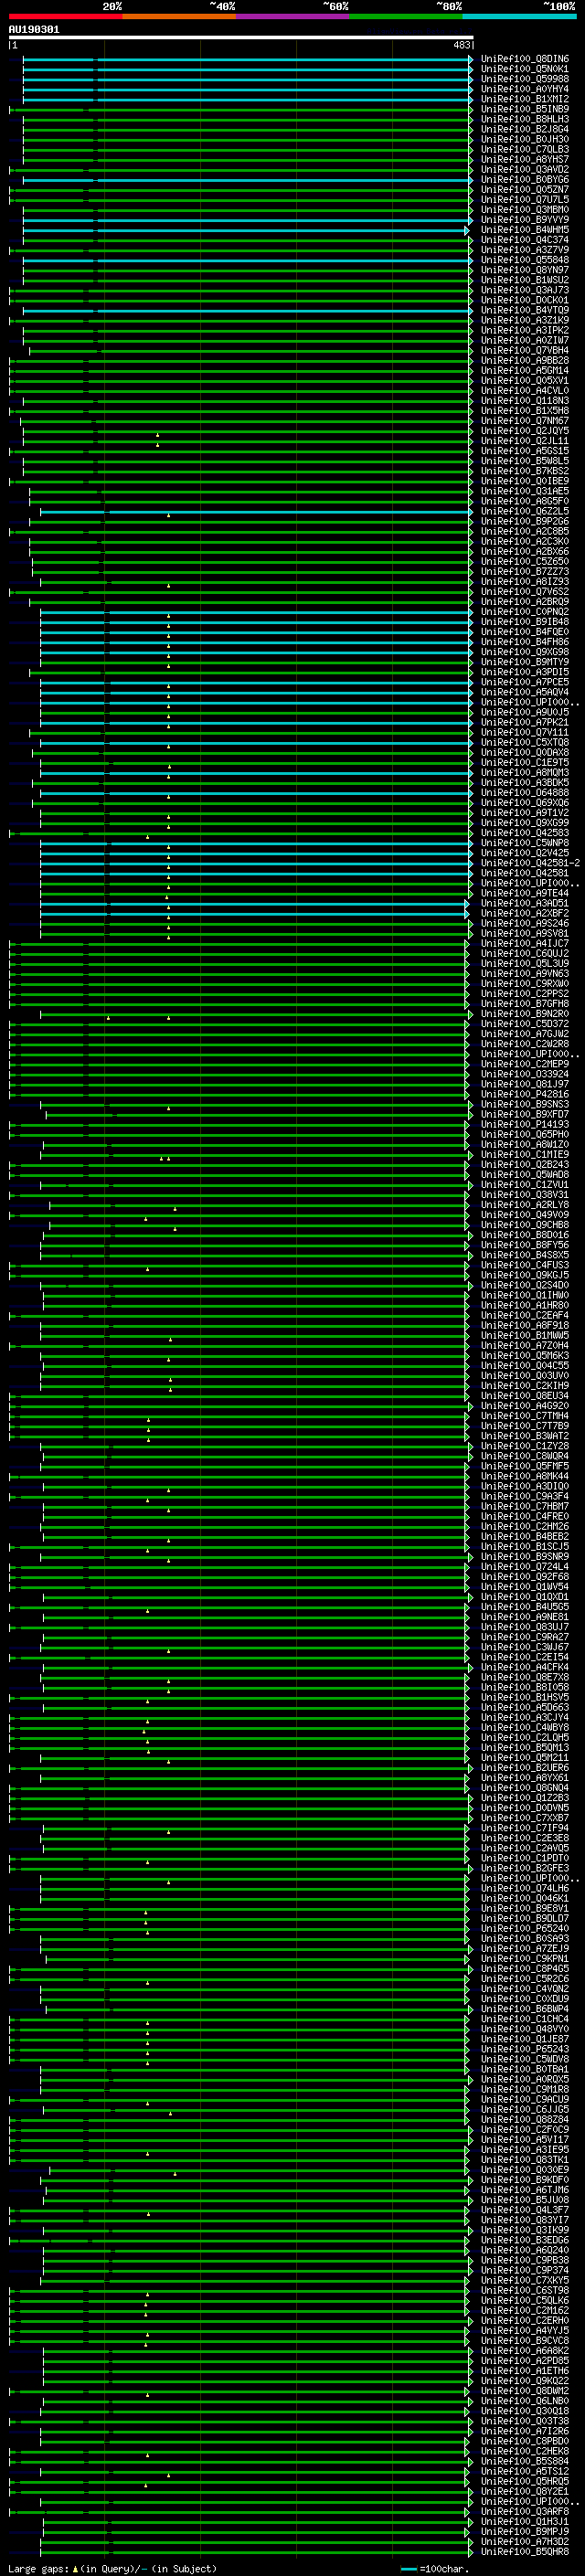Select hit label UniRef100_Q42581-2
Screen dimensions: 585x2576
click(x=531, y=863)
